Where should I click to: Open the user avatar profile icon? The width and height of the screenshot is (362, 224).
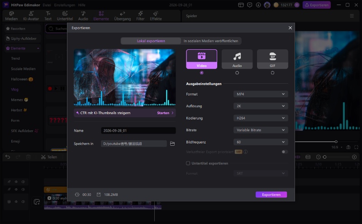[267, 5]
